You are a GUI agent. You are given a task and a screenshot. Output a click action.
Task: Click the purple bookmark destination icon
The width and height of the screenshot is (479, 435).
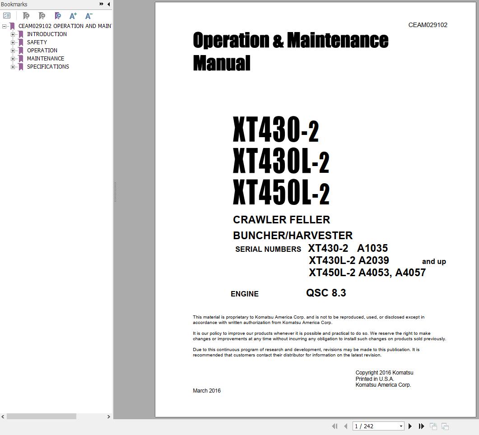[57, 16]
